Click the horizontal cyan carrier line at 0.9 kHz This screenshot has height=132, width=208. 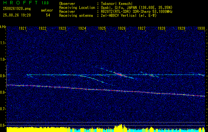(x=116, y=75)
